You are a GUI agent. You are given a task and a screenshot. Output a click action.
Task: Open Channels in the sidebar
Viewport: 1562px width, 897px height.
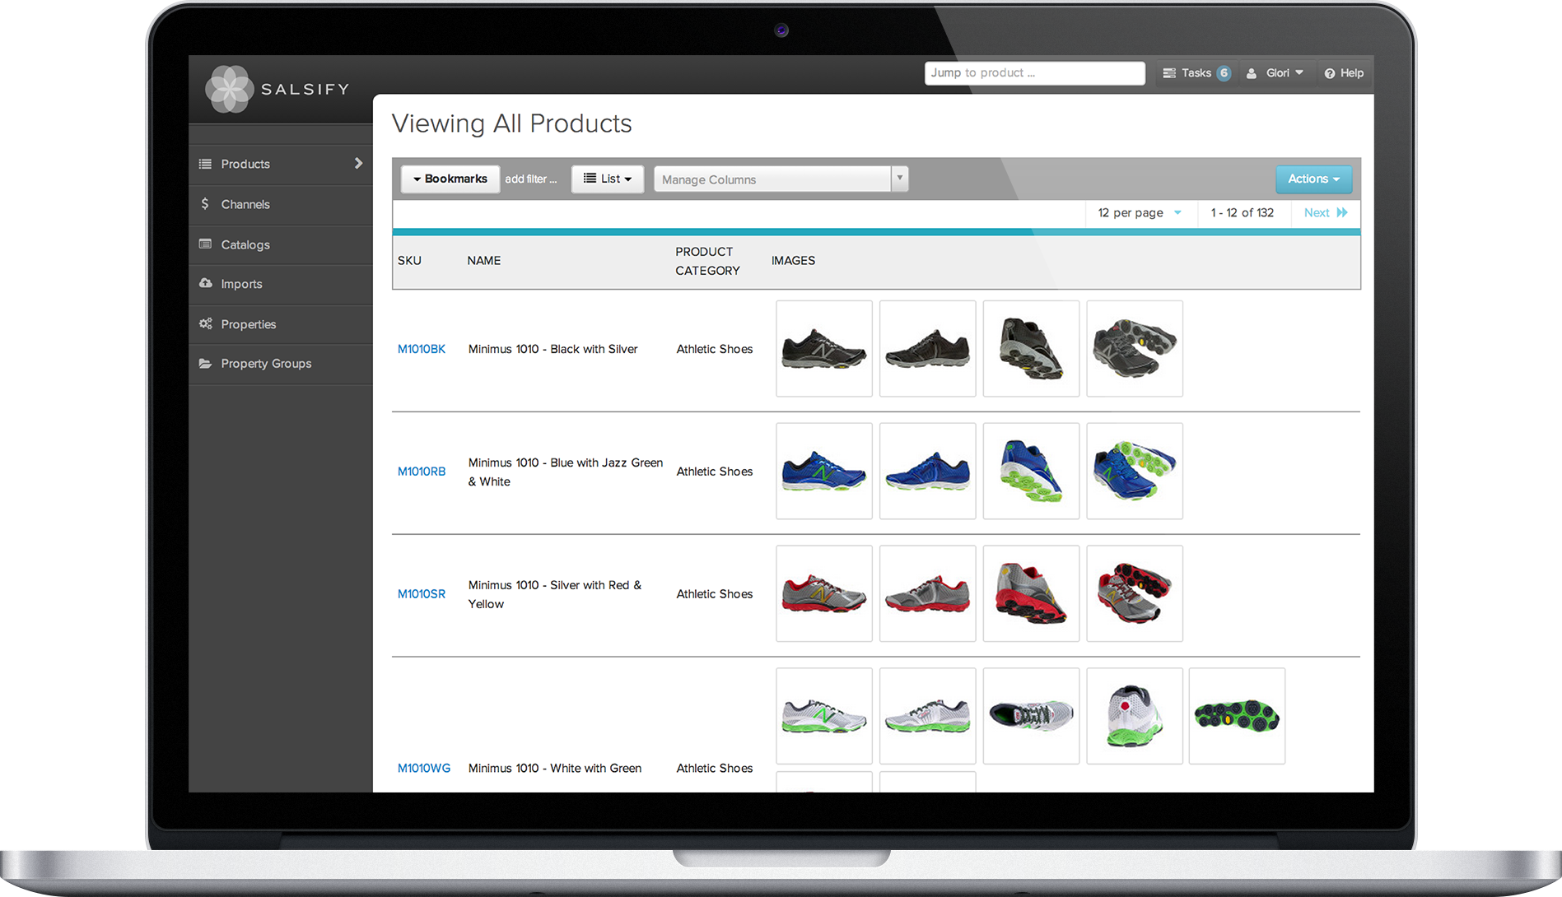pyautogui.click(x=281, y=204)
